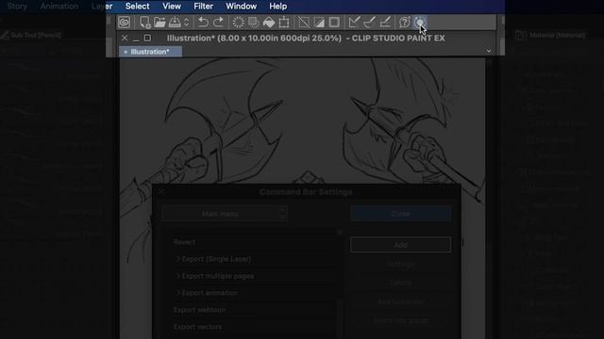Expand the canvas tab list chevron
The width and height of the screenshot is (604, 339).
click(489, 51)
